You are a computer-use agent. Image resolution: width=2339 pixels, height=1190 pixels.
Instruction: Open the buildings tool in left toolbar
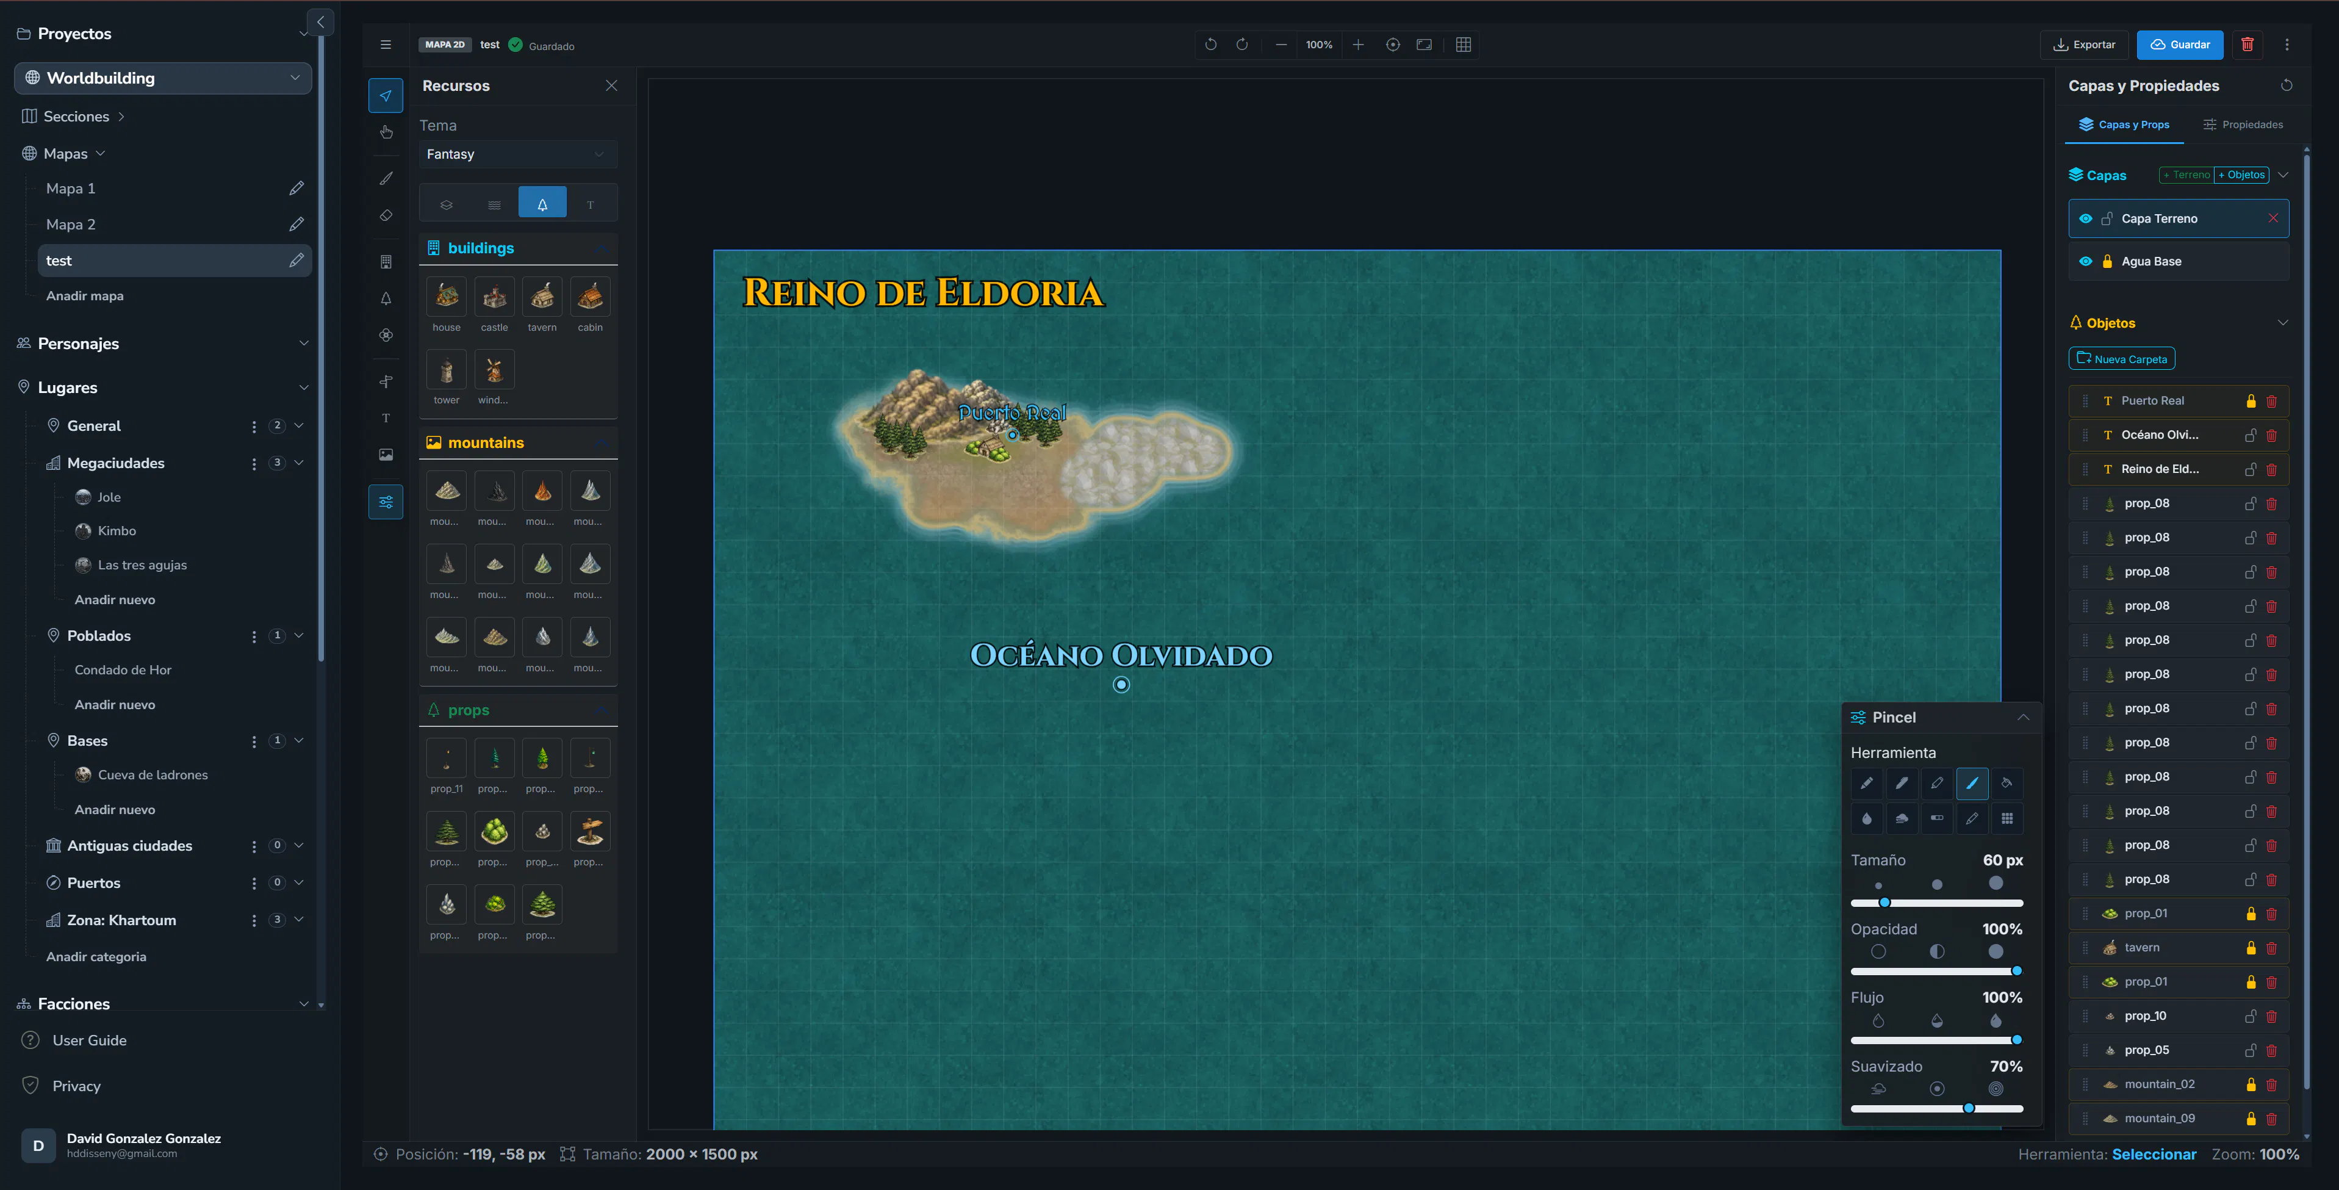click(x=386, y=262)
